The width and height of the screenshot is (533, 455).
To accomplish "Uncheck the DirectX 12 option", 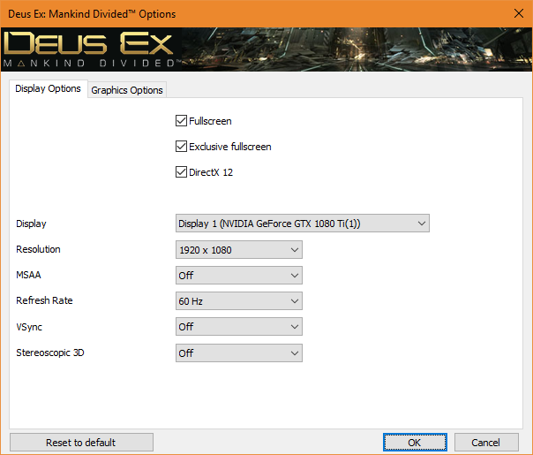I will [x=181, y=172].
